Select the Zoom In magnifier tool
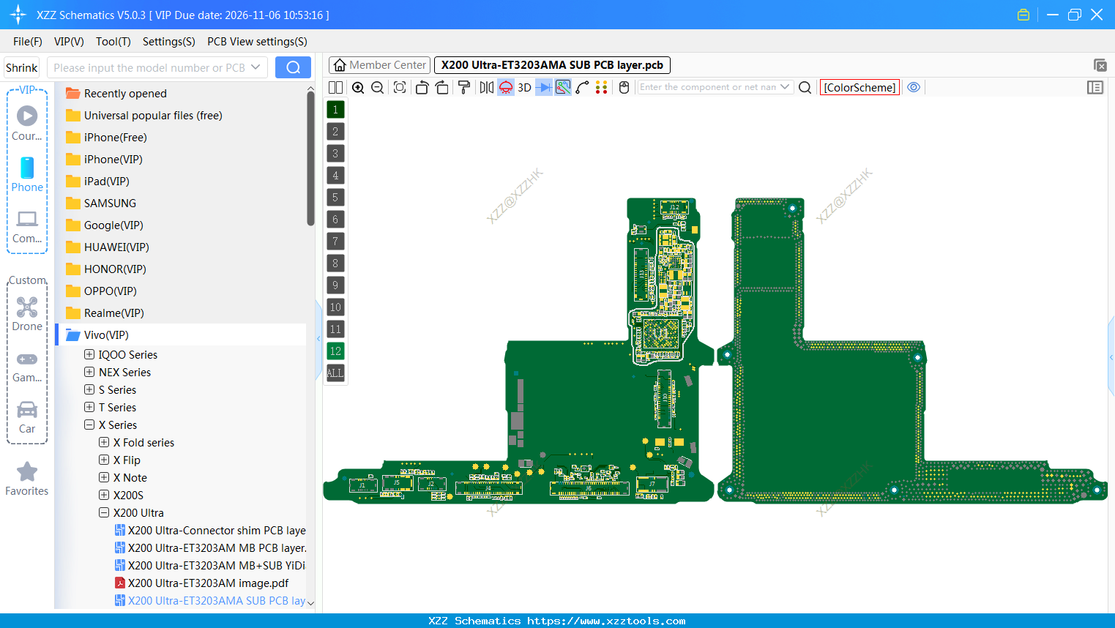Image resolution: width=1115 pixels, height=628 pixels. (358, 87)
